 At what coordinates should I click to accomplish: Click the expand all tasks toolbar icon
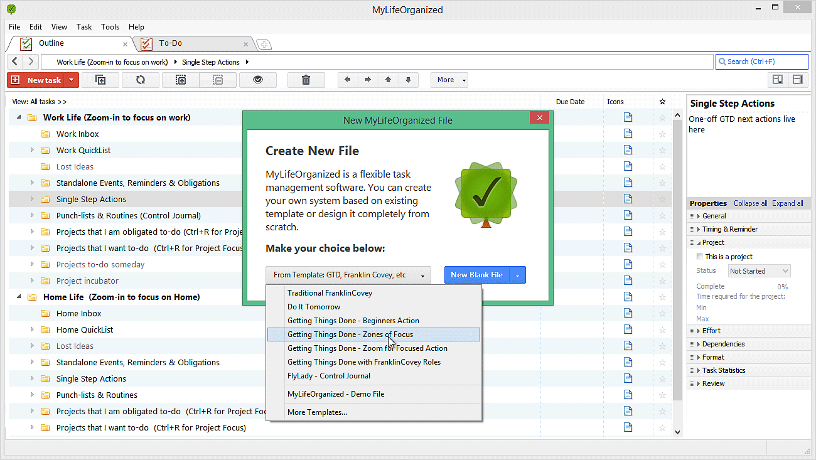coord(181,80)
